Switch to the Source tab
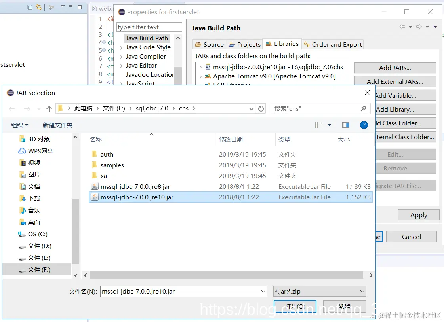The width and height of the screenshot is (444, 322). [210, 44]
